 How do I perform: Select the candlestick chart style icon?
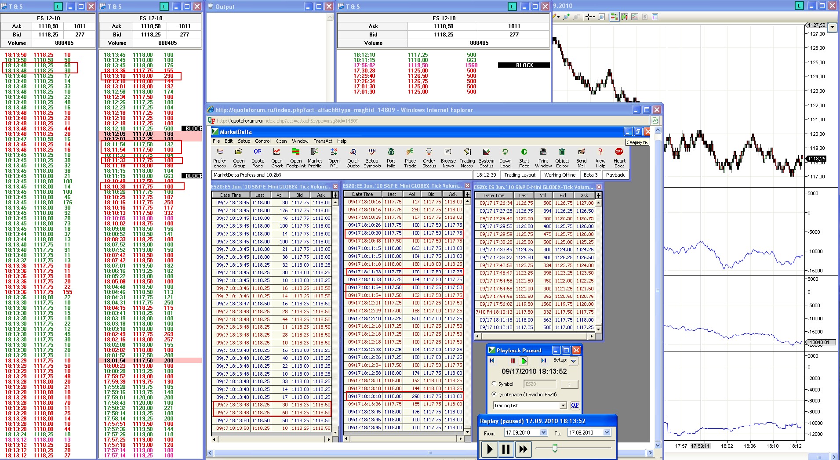tap(624, 17)
